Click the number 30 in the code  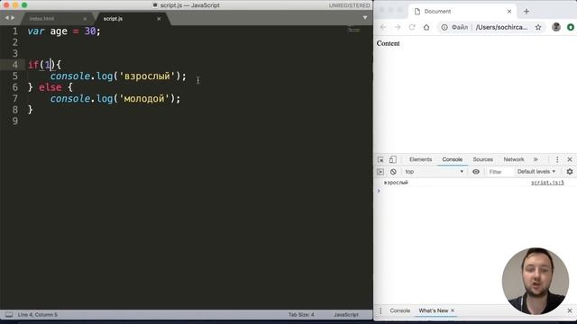[90, 31]
